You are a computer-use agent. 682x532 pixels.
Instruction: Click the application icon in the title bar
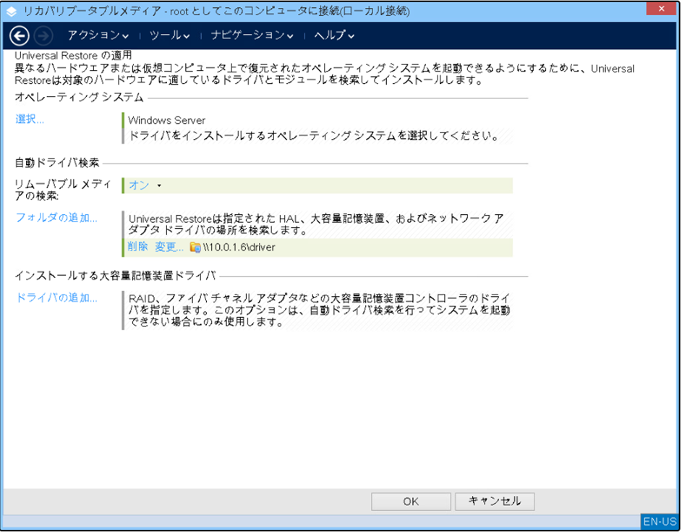coord(12,12)
